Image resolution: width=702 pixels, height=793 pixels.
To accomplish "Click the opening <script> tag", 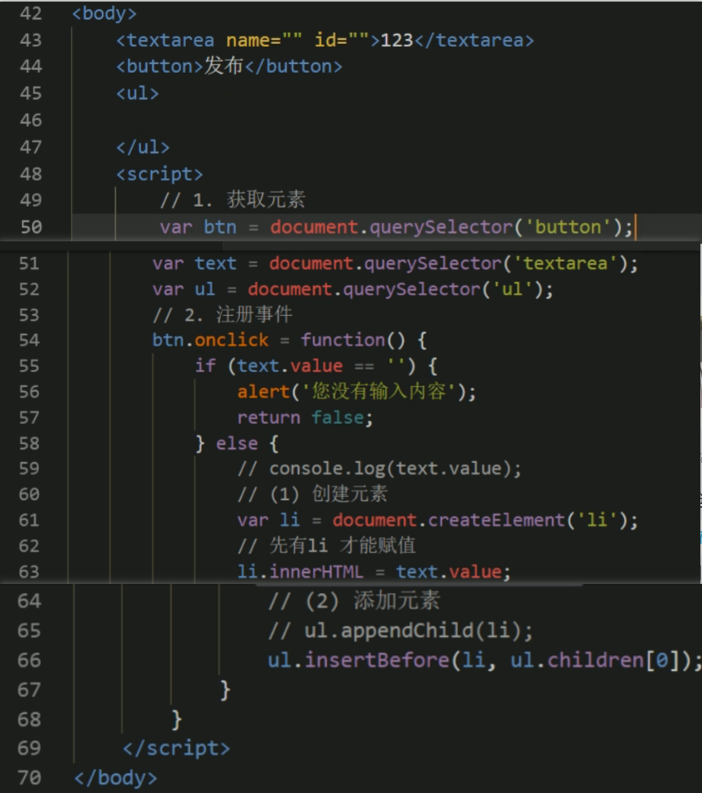I will pos(159,175).
